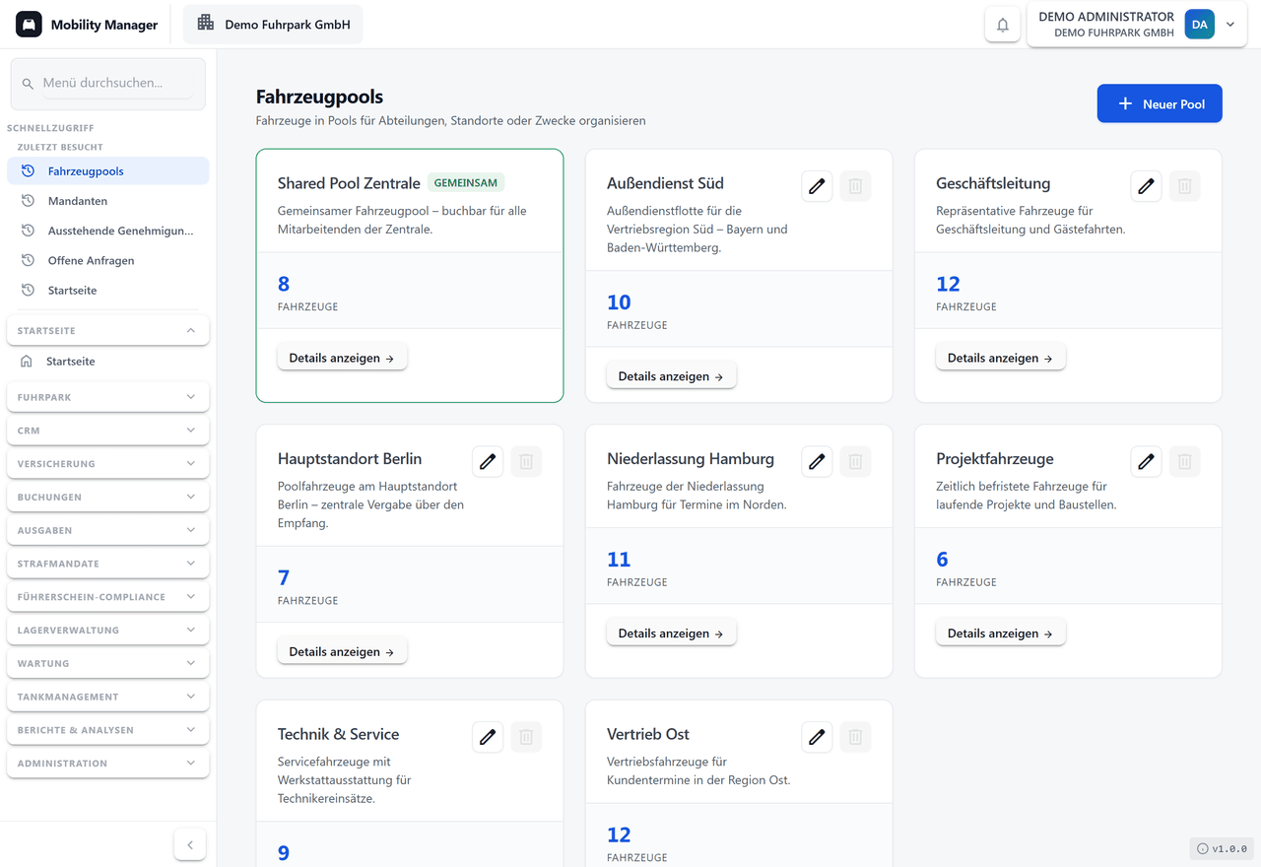1261x867 pixels.
Task: Click the building icon next to Demo Fuhrpark GmbH
Action: point(206,23)
